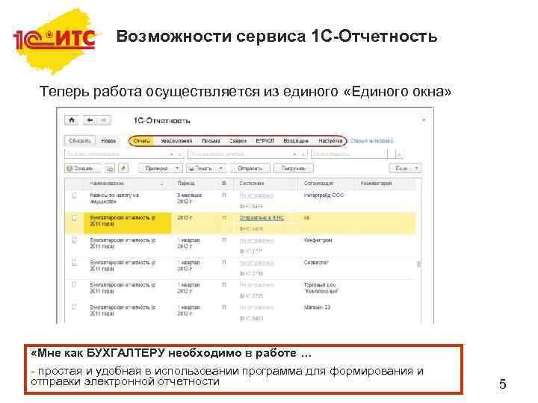This screenshot has height=403, width=538.
Task: Click the Сервислог organization cell
Action: point(316,263)
